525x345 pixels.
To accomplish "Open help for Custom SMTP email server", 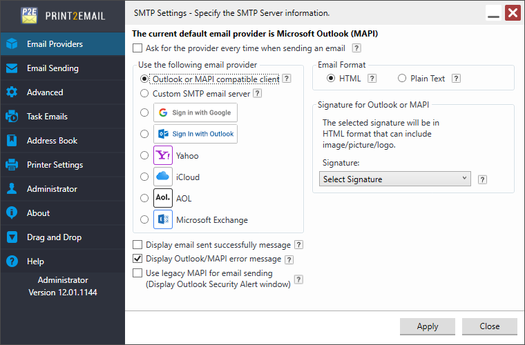I will click(x=258, y=93).
